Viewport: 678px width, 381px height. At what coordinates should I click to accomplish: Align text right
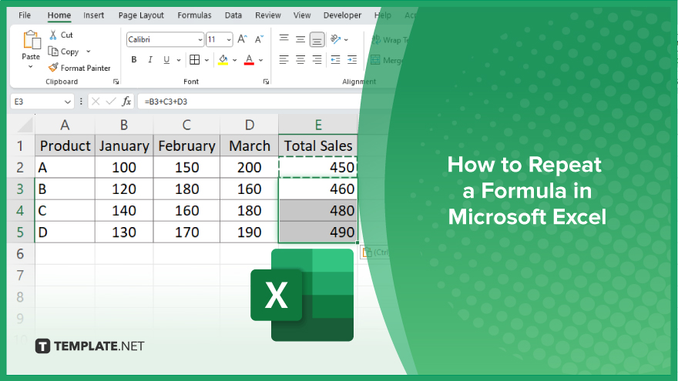click(317, 59)
